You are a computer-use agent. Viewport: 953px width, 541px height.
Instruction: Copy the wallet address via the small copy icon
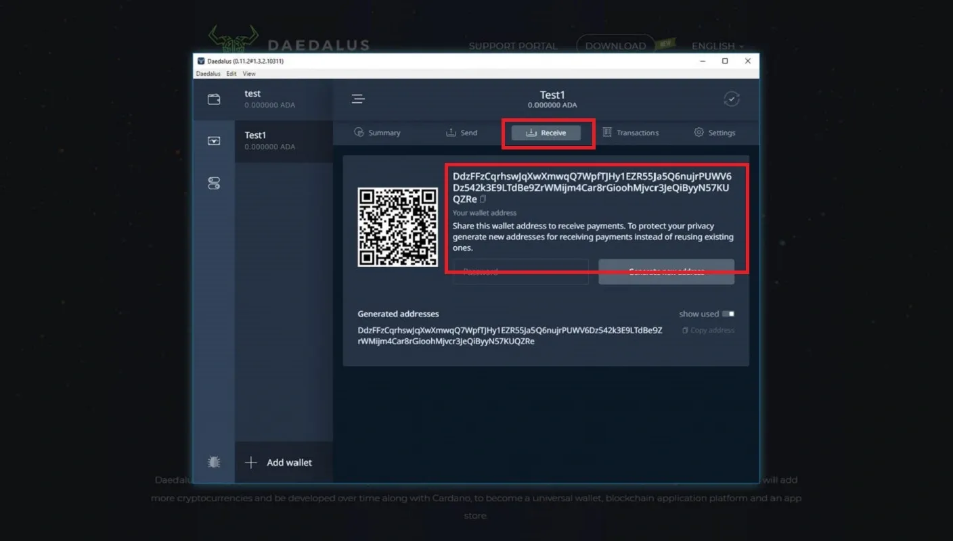click(x=483, y=199)
